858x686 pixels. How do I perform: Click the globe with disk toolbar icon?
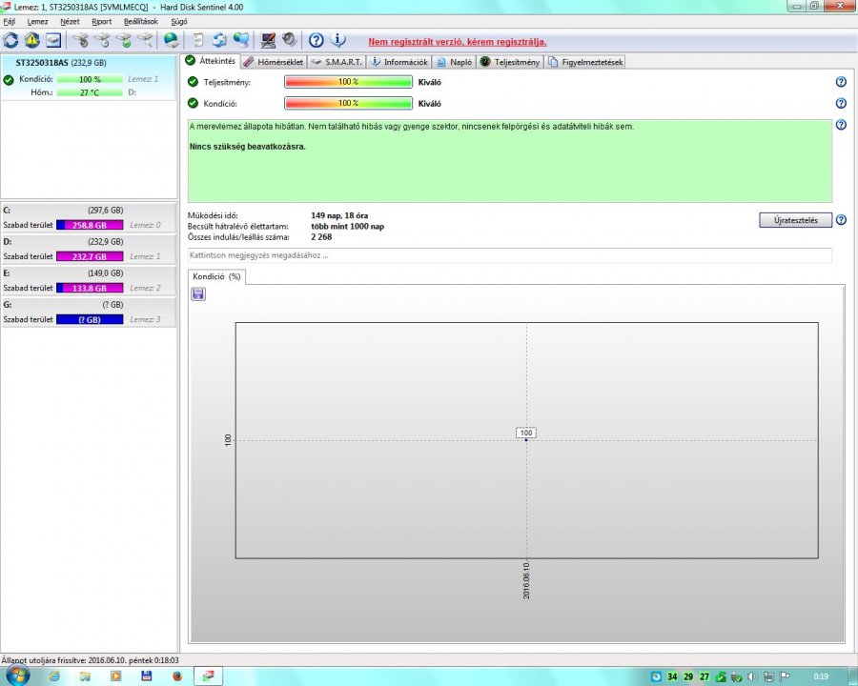click(x=172, y=40)
